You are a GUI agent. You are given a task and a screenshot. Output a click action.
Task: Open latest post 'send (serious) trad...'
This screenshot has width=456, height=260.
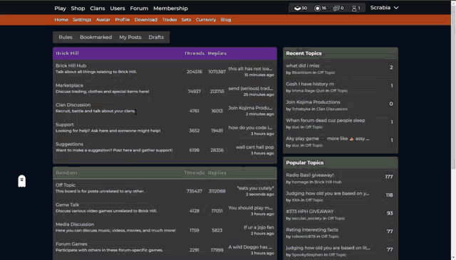pos(250,88)
